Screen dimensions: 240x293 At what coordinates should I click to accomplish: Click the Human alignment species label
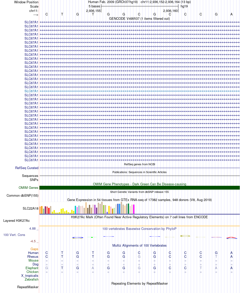(33, 253)
